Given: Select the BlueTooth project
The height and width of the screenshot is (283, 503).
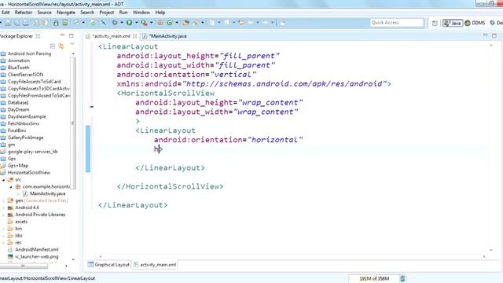Looking at the screenshot, I should 15,68.
